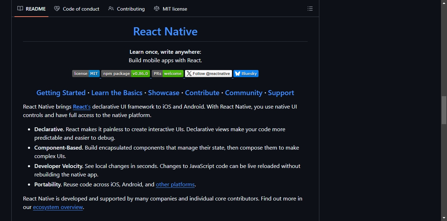Click the scrollbar down arrow
Screen dimensions: 447x221
[x=444, y=218]
